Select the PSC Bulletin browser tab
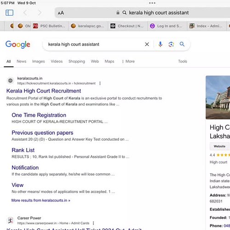Viewport: 230px width, 230px height. 49,26
